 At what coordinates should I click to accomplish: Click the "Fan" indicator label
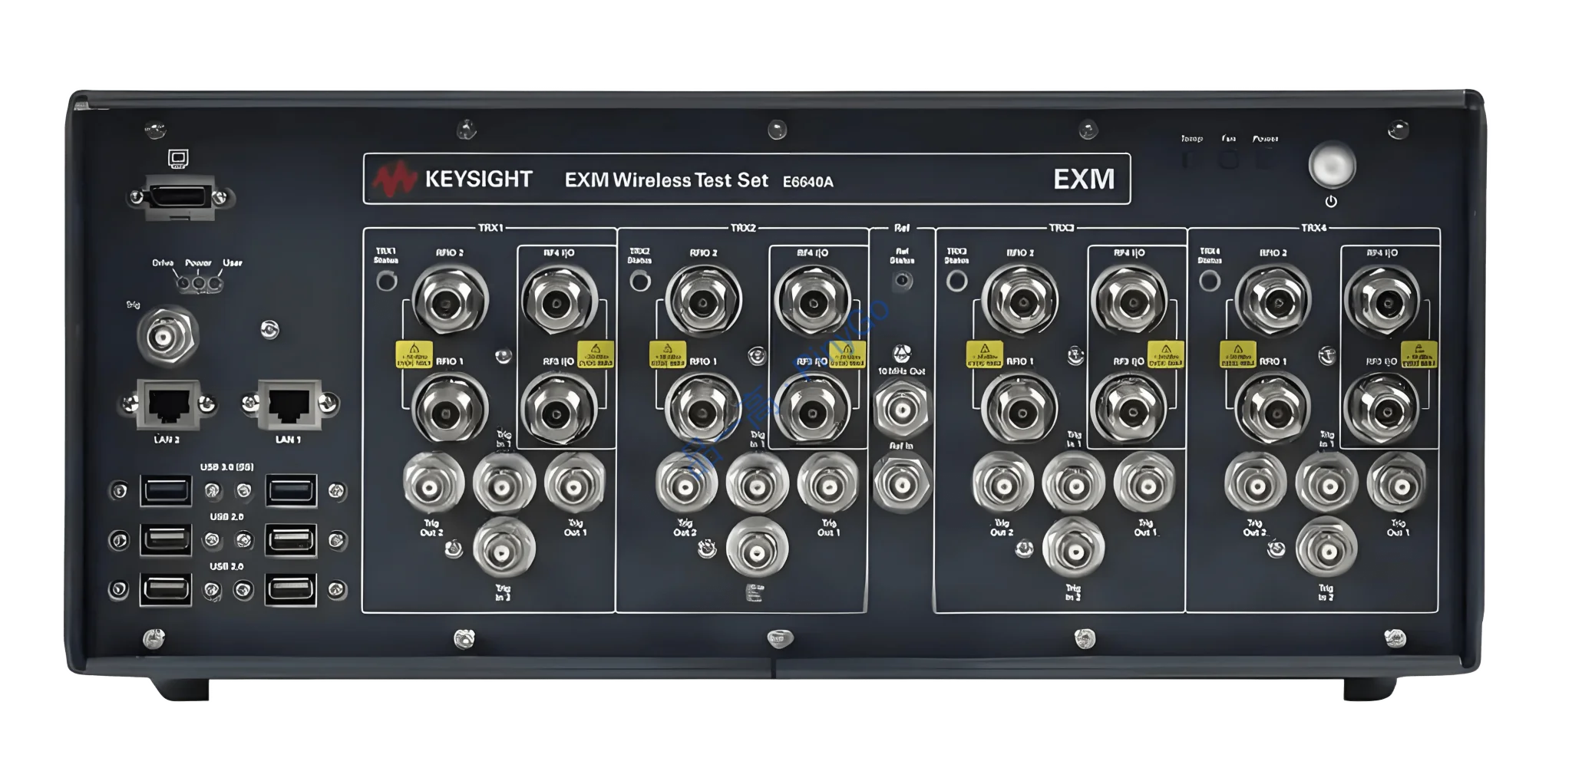click(1228, 139)
